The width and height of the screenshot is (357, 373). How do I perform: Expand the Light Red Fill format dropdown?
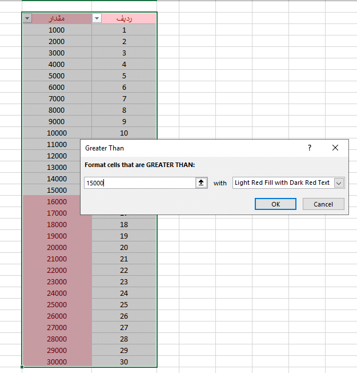coord(339,182)
